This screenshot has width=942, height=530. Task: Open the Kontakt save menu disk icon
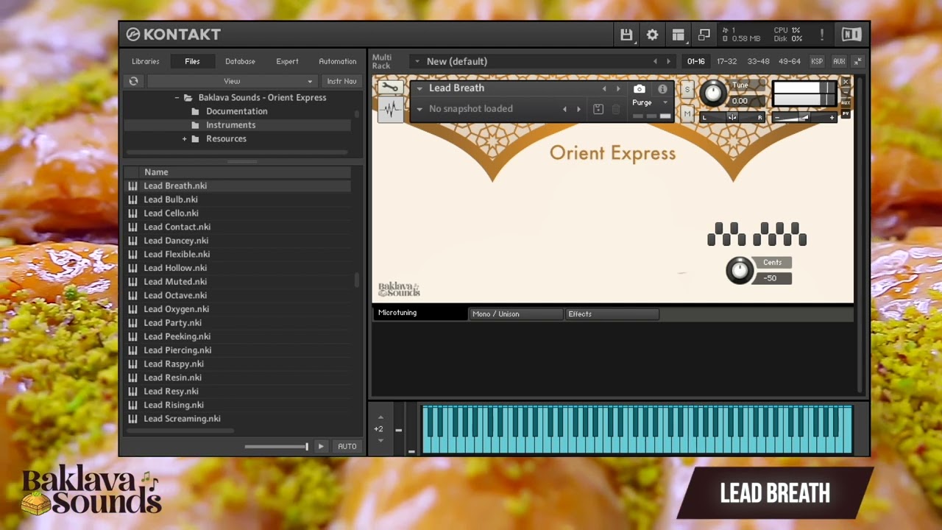(x=626, y=35)
